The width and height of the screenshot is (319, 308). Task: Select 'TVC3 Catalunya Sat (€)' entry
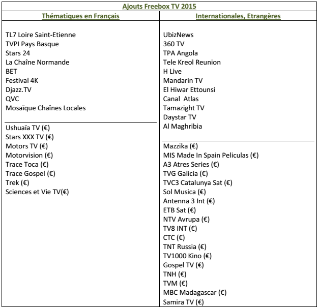coord(198,183)
